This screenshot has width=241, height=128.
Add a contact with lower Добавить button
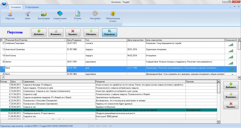(231, 85)
